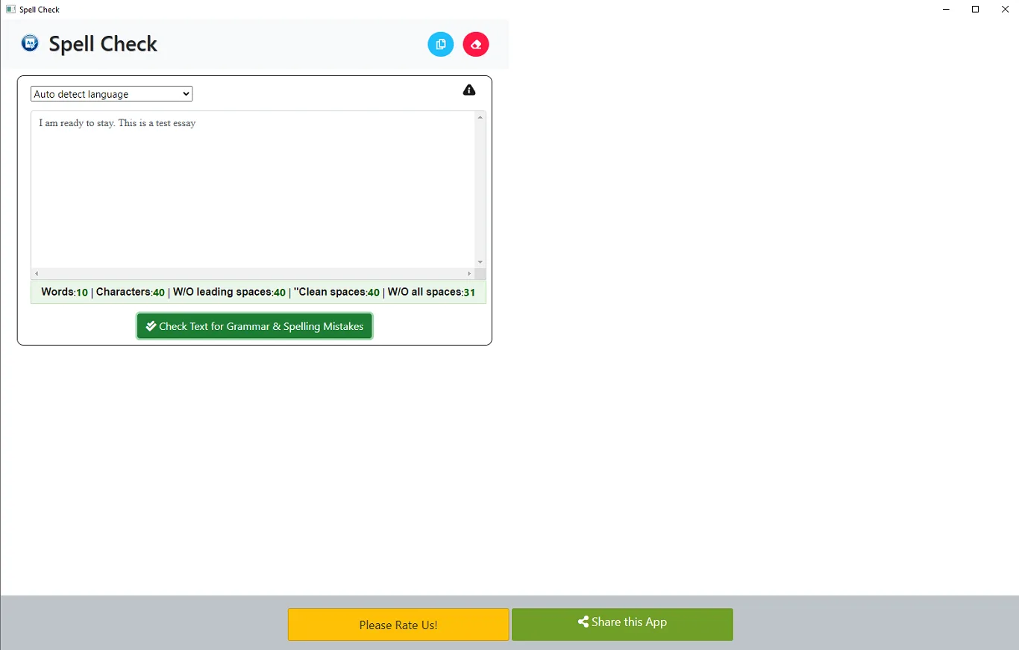Close the Spell Check window
1019x650 pixels.
(1004, 10)
